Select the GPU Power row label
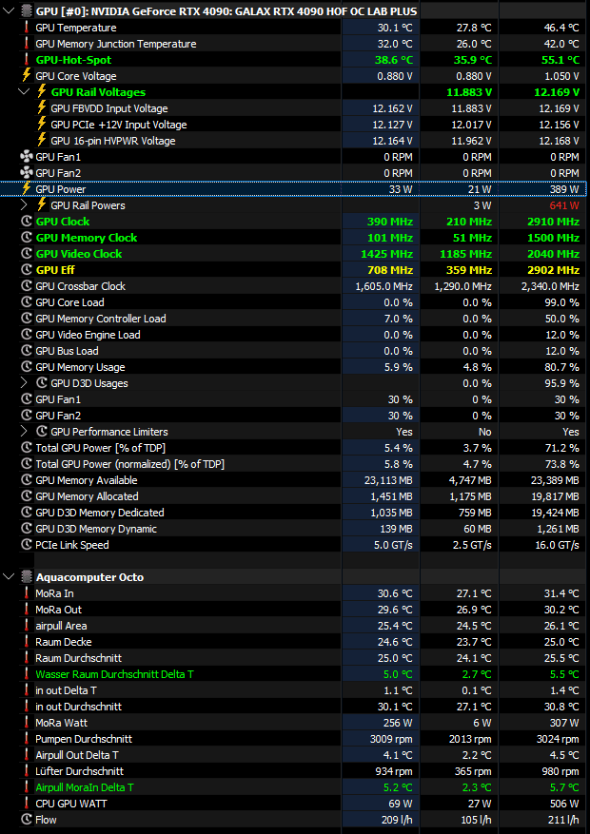 [61, 189]
